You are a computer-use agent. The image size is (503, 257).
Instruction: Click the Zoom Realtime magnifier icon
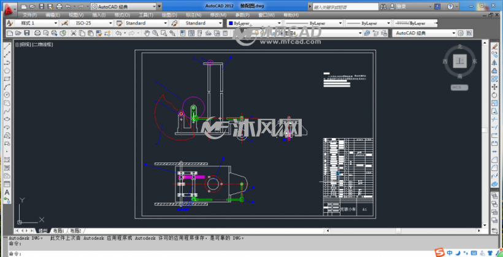[x=155, y=33]
